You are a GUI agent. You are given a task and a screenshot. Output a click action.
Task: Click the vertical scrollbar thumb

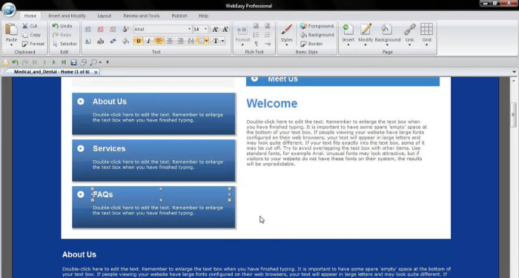(513, 114)
